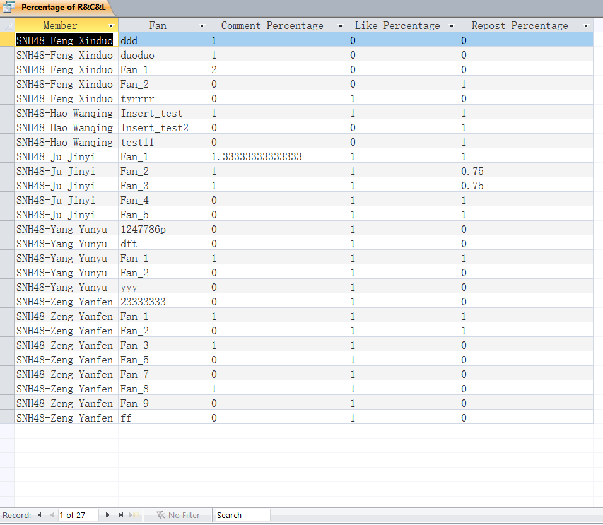
Task: Click the Fan cell '23333333'
Action: 163,302
